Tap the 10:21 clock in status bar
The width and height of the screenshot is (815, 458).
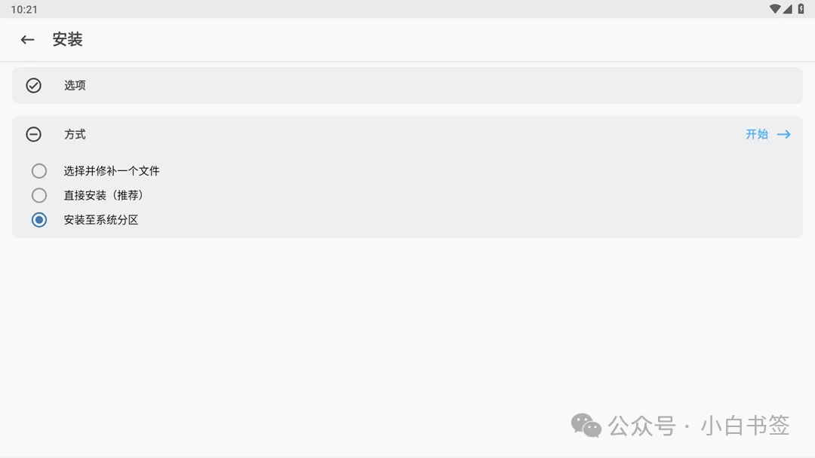24,9
